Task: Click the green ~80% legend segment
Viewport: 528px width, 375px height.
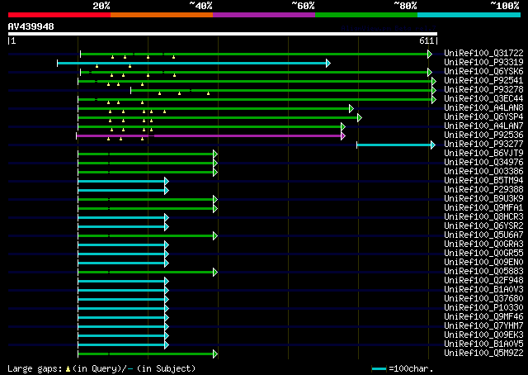Action: point(366,15)
